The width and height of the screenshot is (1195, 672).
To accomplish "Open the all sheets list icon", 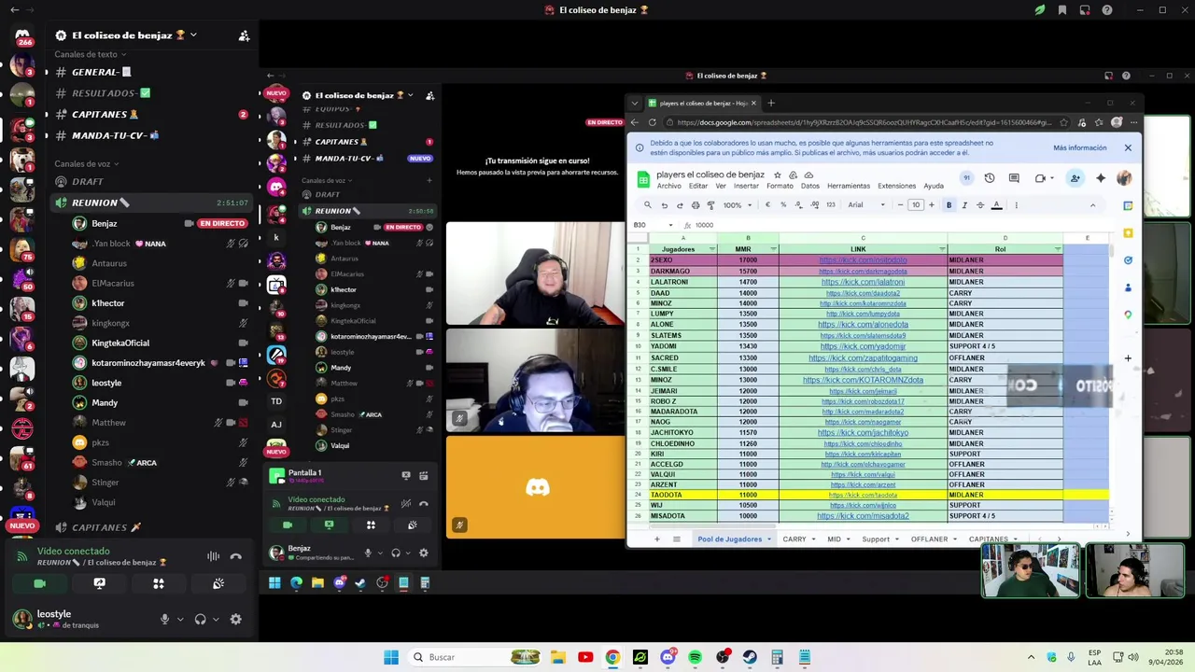I will tap(676, 539).
